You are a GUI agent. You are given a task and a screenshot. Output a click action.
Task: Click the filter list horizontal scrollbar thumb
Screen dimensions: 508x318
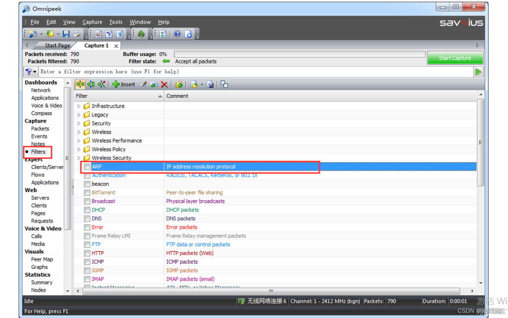point(271,291)
